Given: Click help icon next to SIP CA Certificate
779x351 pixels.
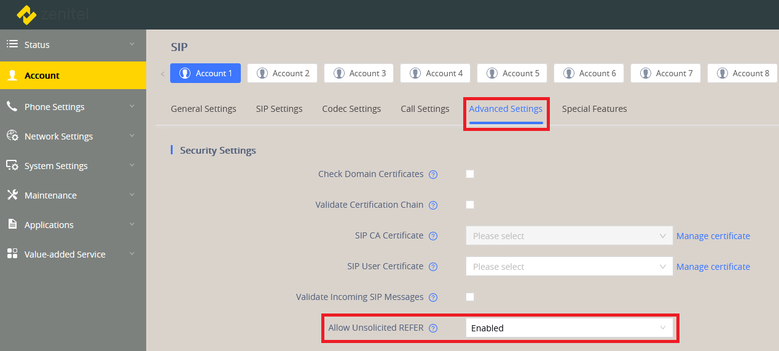Looking at the screenshot, I should tap(433, 236).
